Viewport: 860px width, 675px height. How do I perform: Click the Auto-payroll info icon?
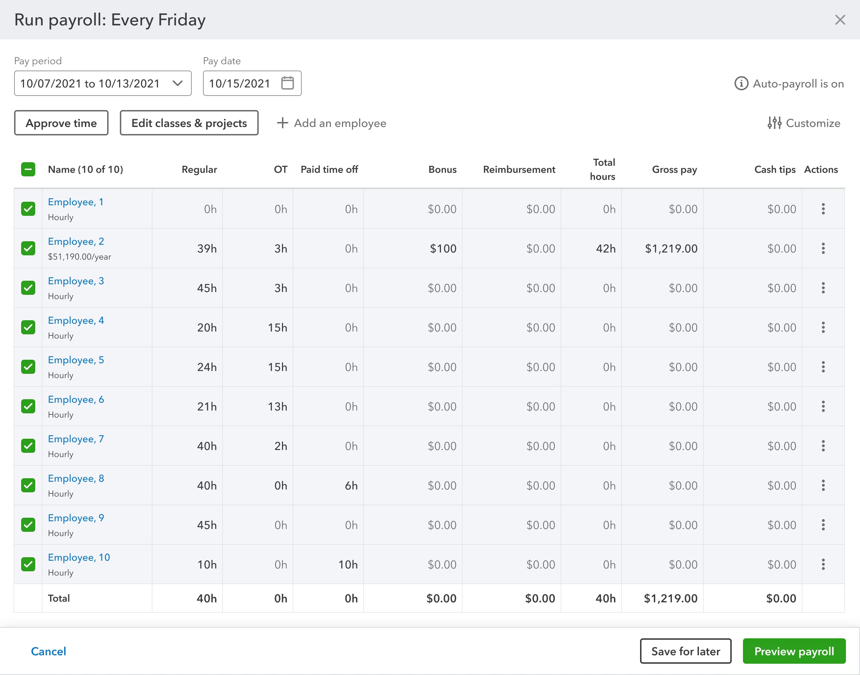(x=741, y=84)
